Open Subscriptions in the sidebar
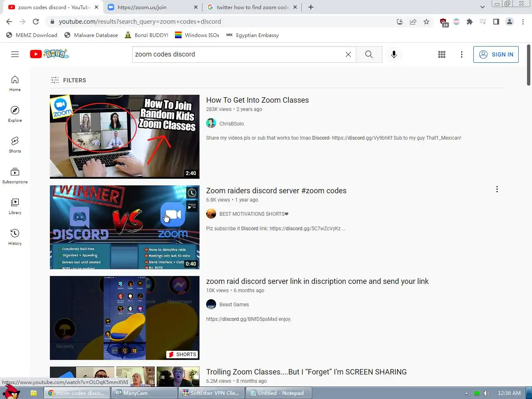The height and width of the screenshot is (399, 532). [x=15, y=176]
